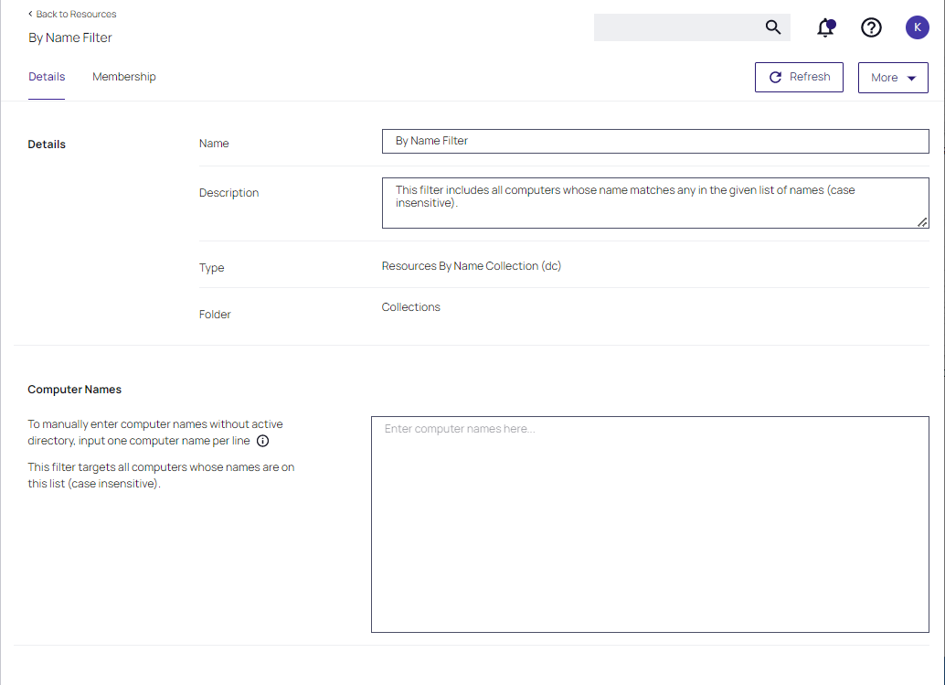The height and width of the screenshot is (685, 945).
Task: Click the Collections folder value
Action: coord(411,307)
